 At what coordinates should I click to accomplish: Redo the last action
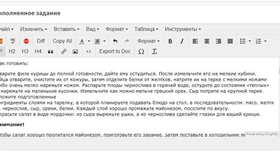127,41
